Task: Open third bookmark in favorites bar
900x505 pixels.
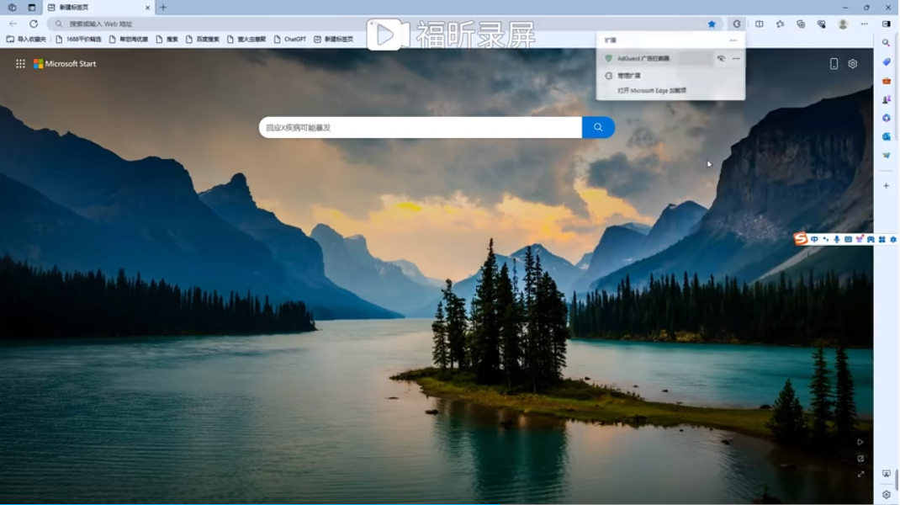Action: (x=129, y=39)
